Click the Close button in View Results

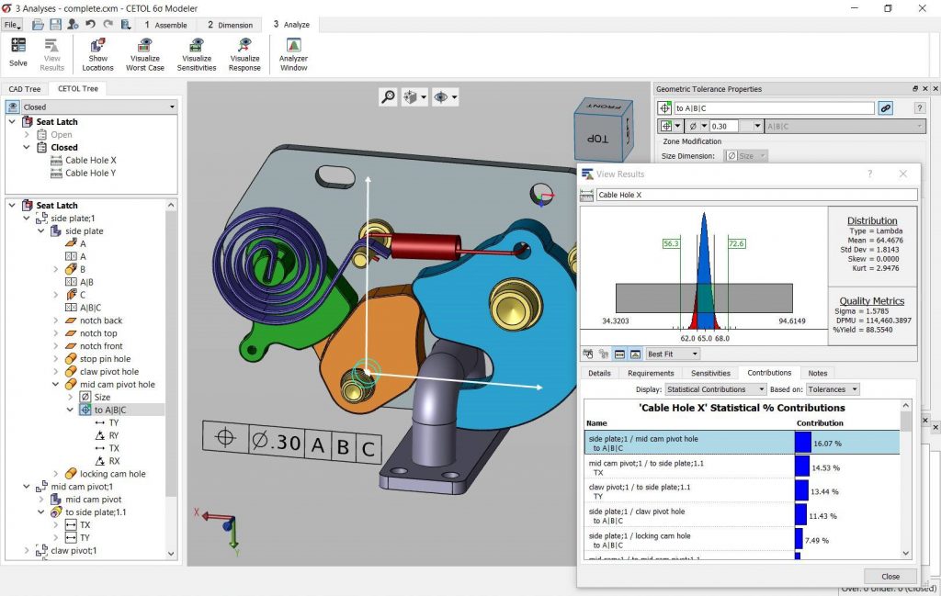[889, 576]
